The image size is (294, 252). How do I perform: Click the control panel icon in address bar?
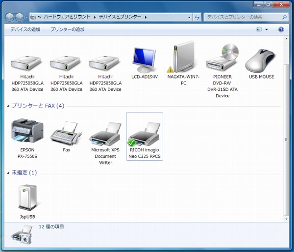click(x=33, y=17)
